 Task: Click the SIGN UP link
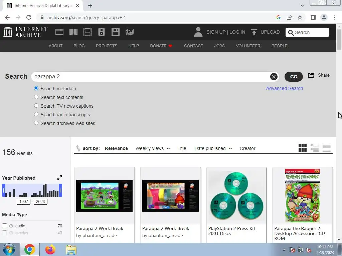(x=216, y=32)
